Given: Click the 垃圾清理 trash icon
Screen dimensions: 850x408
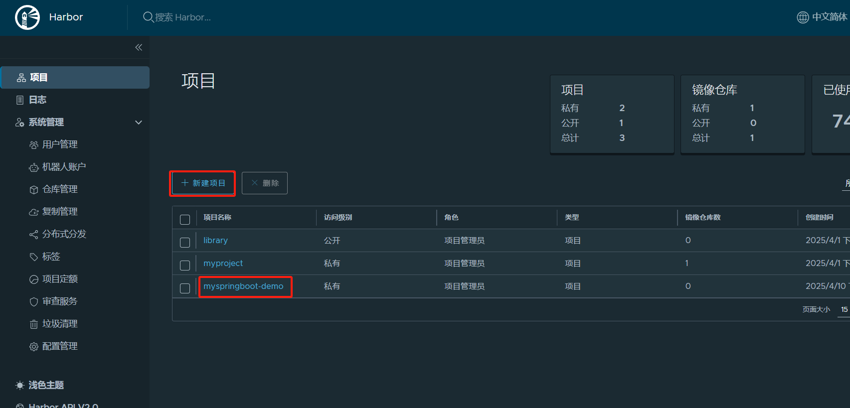Looking at the screenshot, I should [34, 324].
